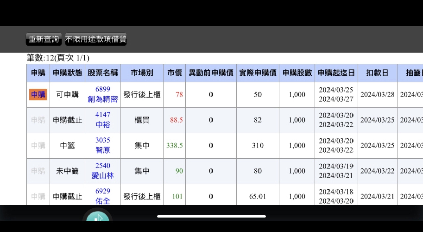Click the 異動前申購價 column header
Viewport: 423px width, 232px height.
coord(211,73)
